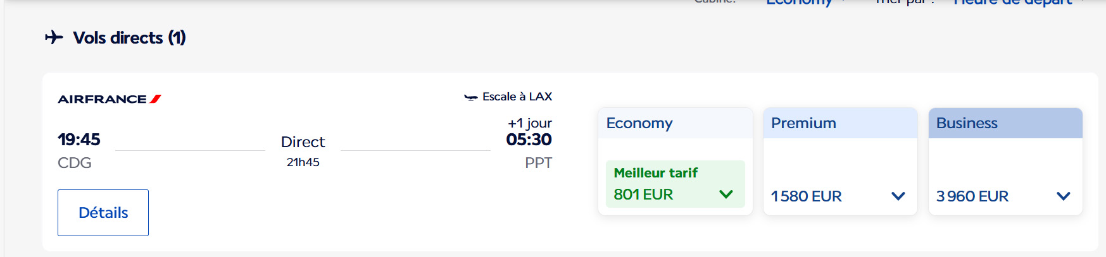
Task: Click the plane icon next to Escale à LAX
Action: click(x=470, y=97)
